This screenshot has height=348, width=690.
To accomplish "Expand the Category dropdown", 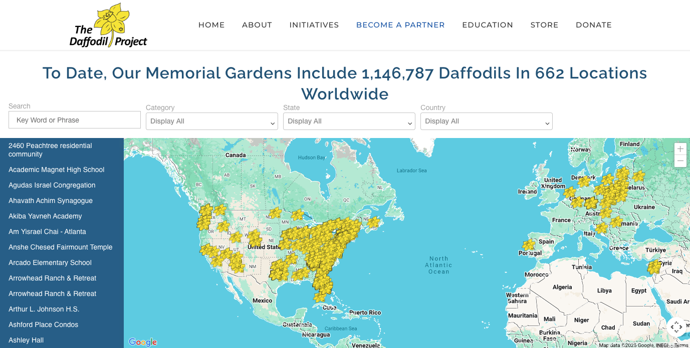I will click(212, 121).
